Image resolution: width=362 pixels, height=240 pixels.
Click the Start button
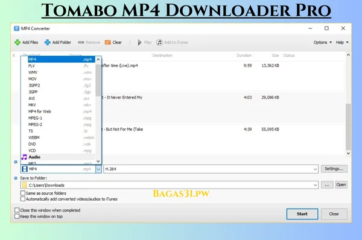pyautogui.click(x=302, y=214)
